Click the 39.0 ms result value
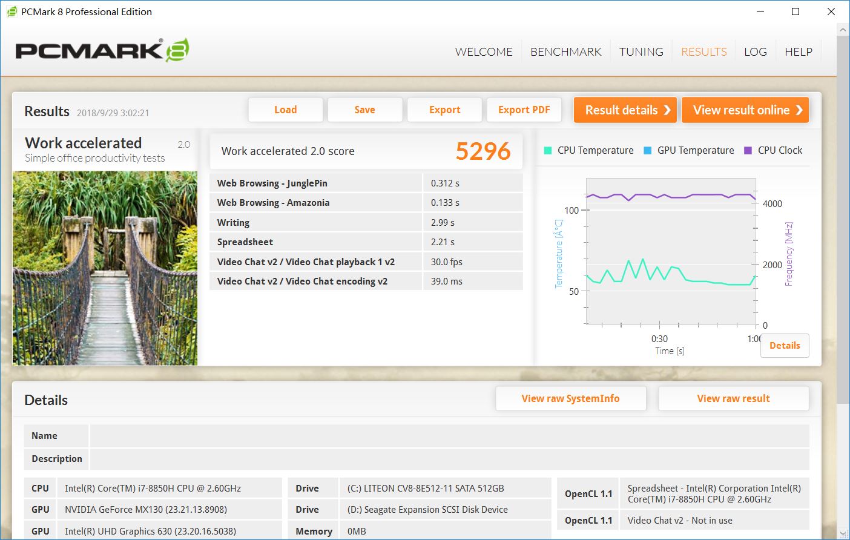 tap(447, 282)
